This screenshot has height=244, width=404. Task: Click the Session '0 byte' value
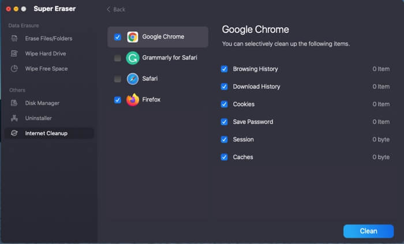pos(381,139)
